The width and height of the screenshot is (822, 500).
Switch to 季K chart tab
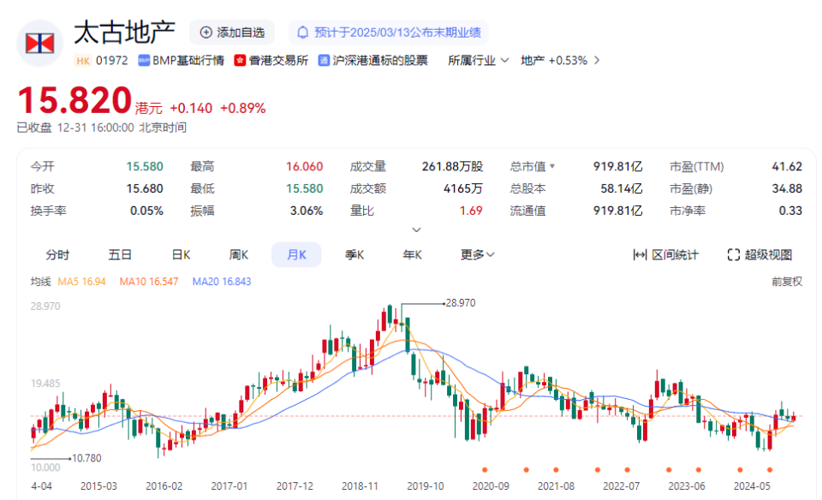[354, 255]
